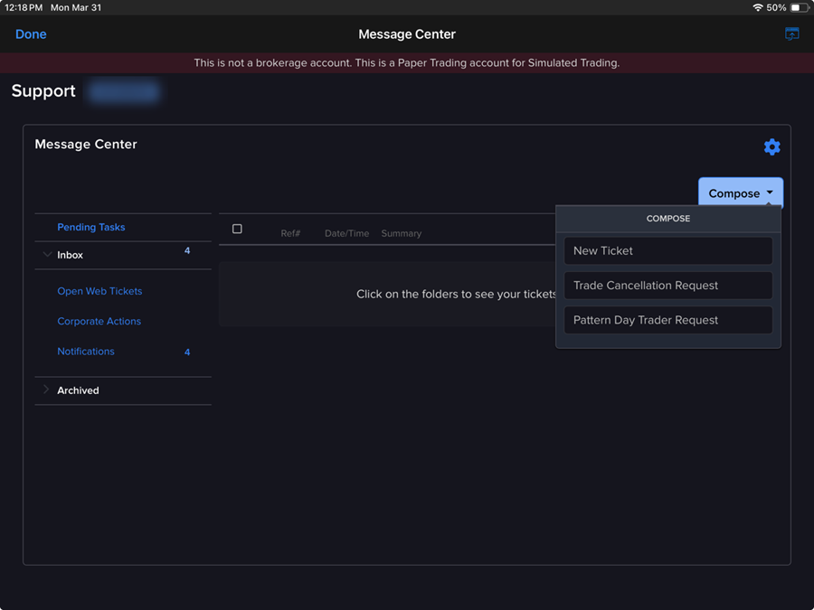The width and height of the screenshot is (814, 610).
Task: Toggle the select-all tickets checkbox
Action: click(237, 229)
